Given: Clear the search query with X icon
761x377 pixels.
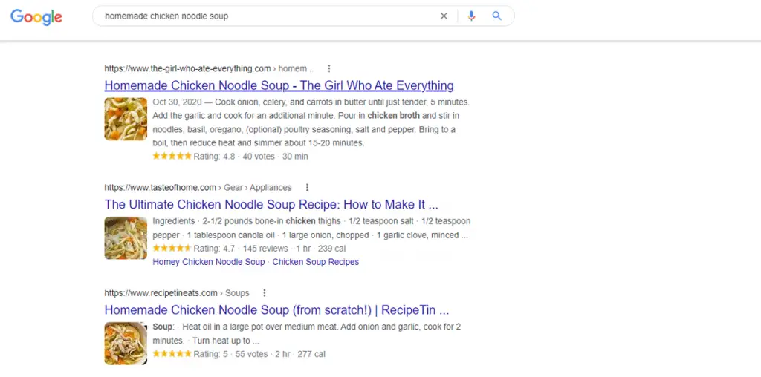Looking at the screenshot, I should click(x=444, y=16).
